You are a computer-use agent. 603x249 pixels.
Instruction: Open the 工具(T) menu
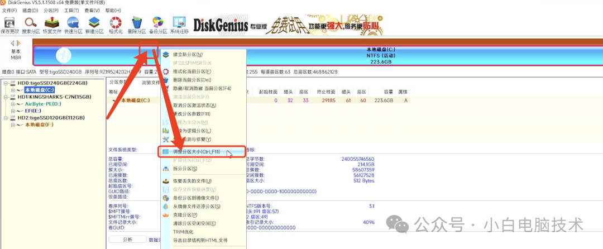click(x=71, y=10)
